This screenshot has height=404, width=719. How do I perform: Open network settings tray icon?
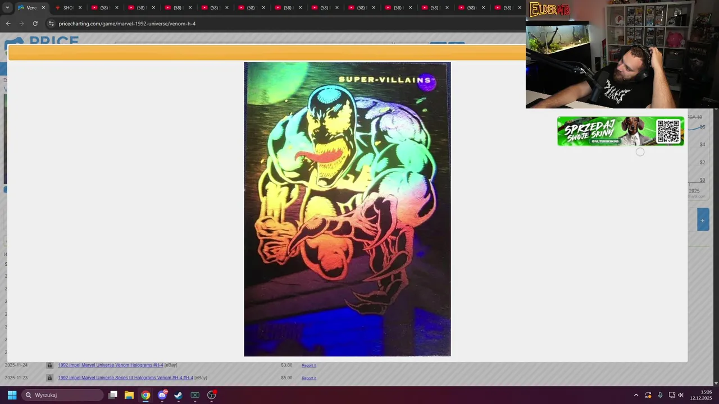click(672, 395)
